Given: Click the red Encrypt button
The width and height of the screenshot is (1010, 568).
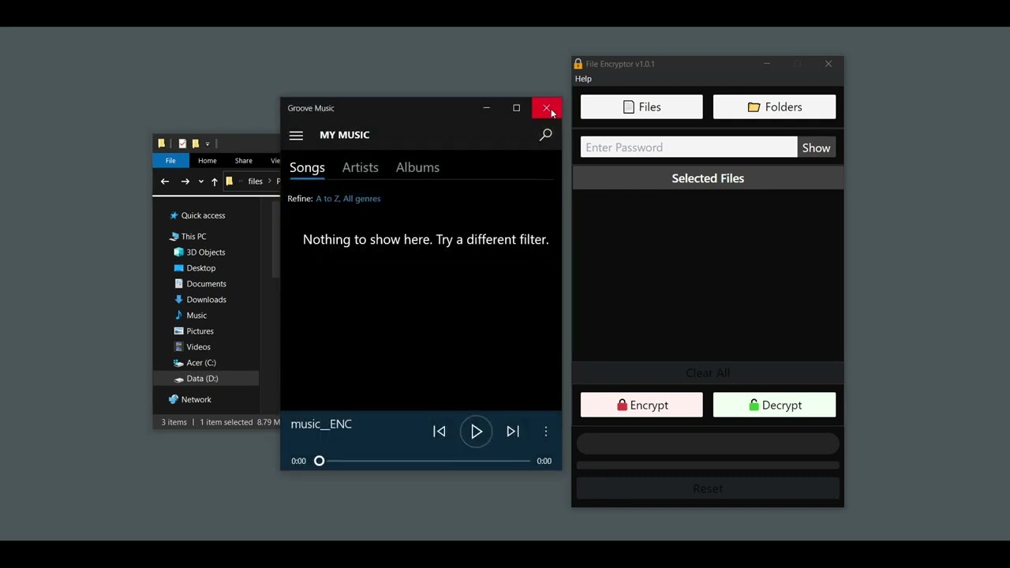Looking at the screenshot, I should pos(642,405).
